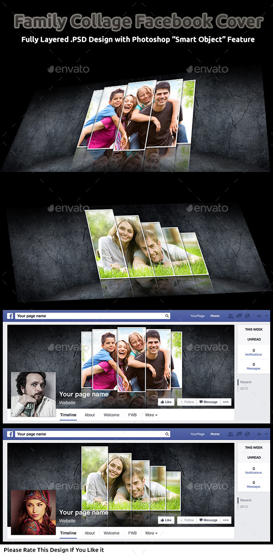
Task: Click Recent in the family mockup sidebar
Action: click(246, 382)
